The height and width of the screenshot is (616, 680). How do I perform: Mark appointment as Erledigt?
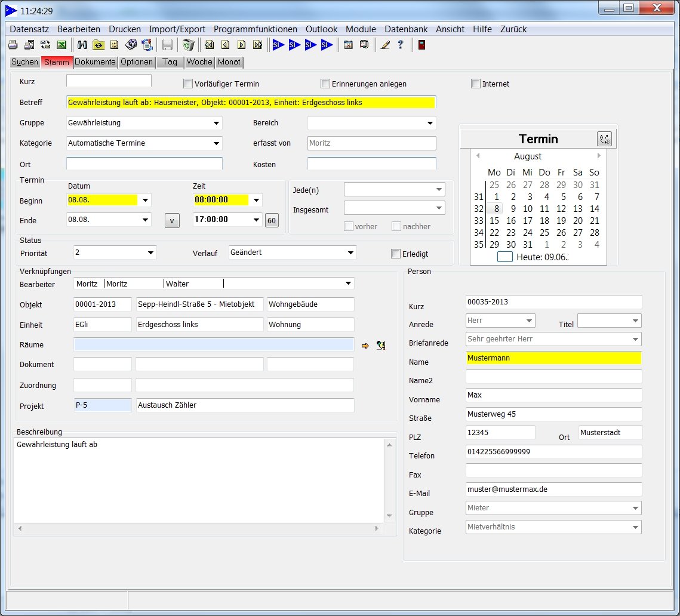tap(395, 254)
